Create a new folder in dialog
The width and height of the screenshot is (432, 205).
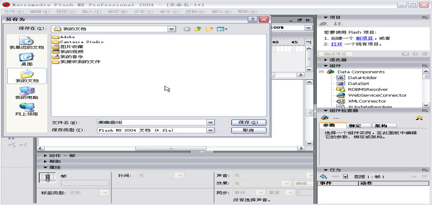click(209, 29)
